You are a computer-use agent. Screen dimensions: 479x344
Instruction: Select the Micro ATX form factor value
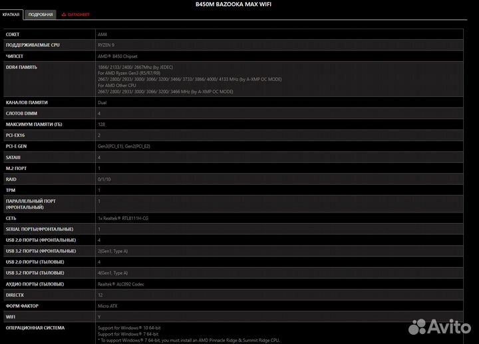107,305
